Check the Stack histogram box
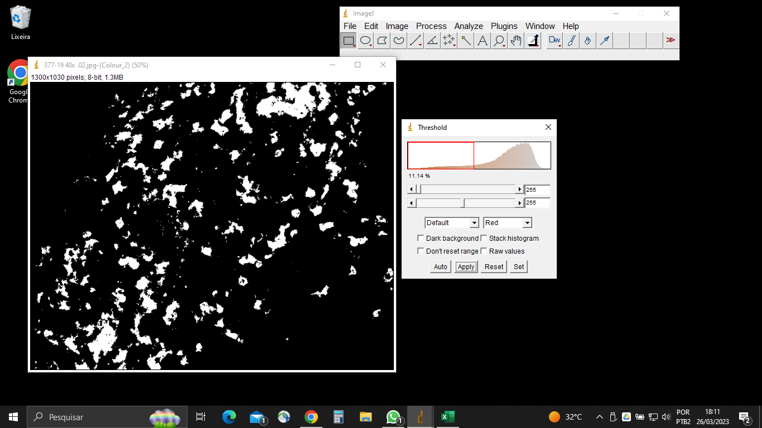The image size is (762, 428). point(484,237)
